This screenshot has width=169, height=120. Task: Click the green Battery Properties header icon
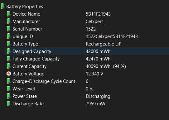pyautogui.click(x=2, y=6)
